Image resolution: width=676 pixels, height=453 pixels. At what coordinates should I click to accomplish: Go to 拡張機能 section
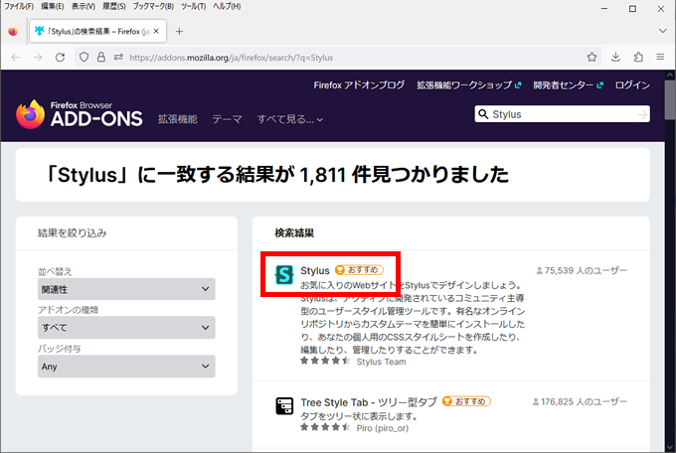click(x=177, y=119)
